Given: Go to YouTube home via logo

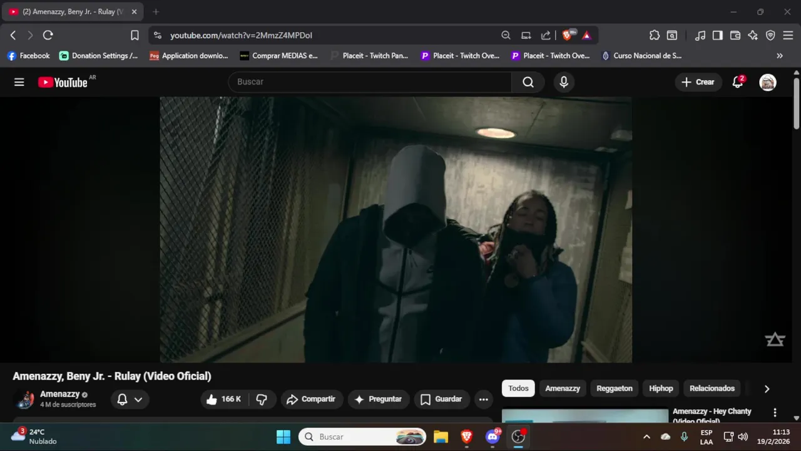Looking at the screenshot, I should [63, 82].
